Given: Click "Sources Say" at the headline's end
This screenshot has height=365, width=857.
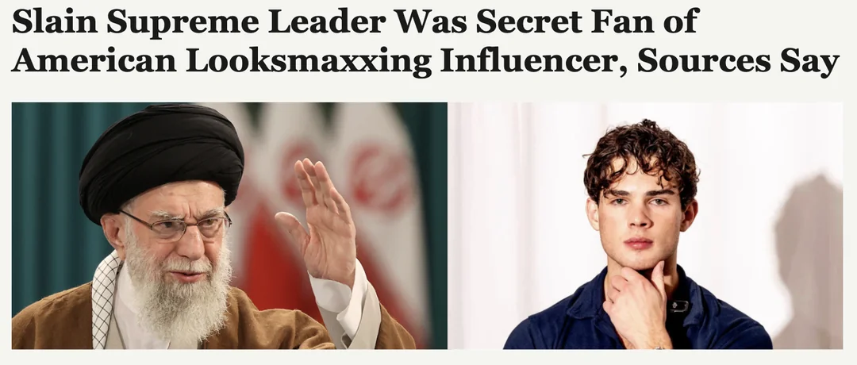Looking at the screenshot, I should click(738, 62).
